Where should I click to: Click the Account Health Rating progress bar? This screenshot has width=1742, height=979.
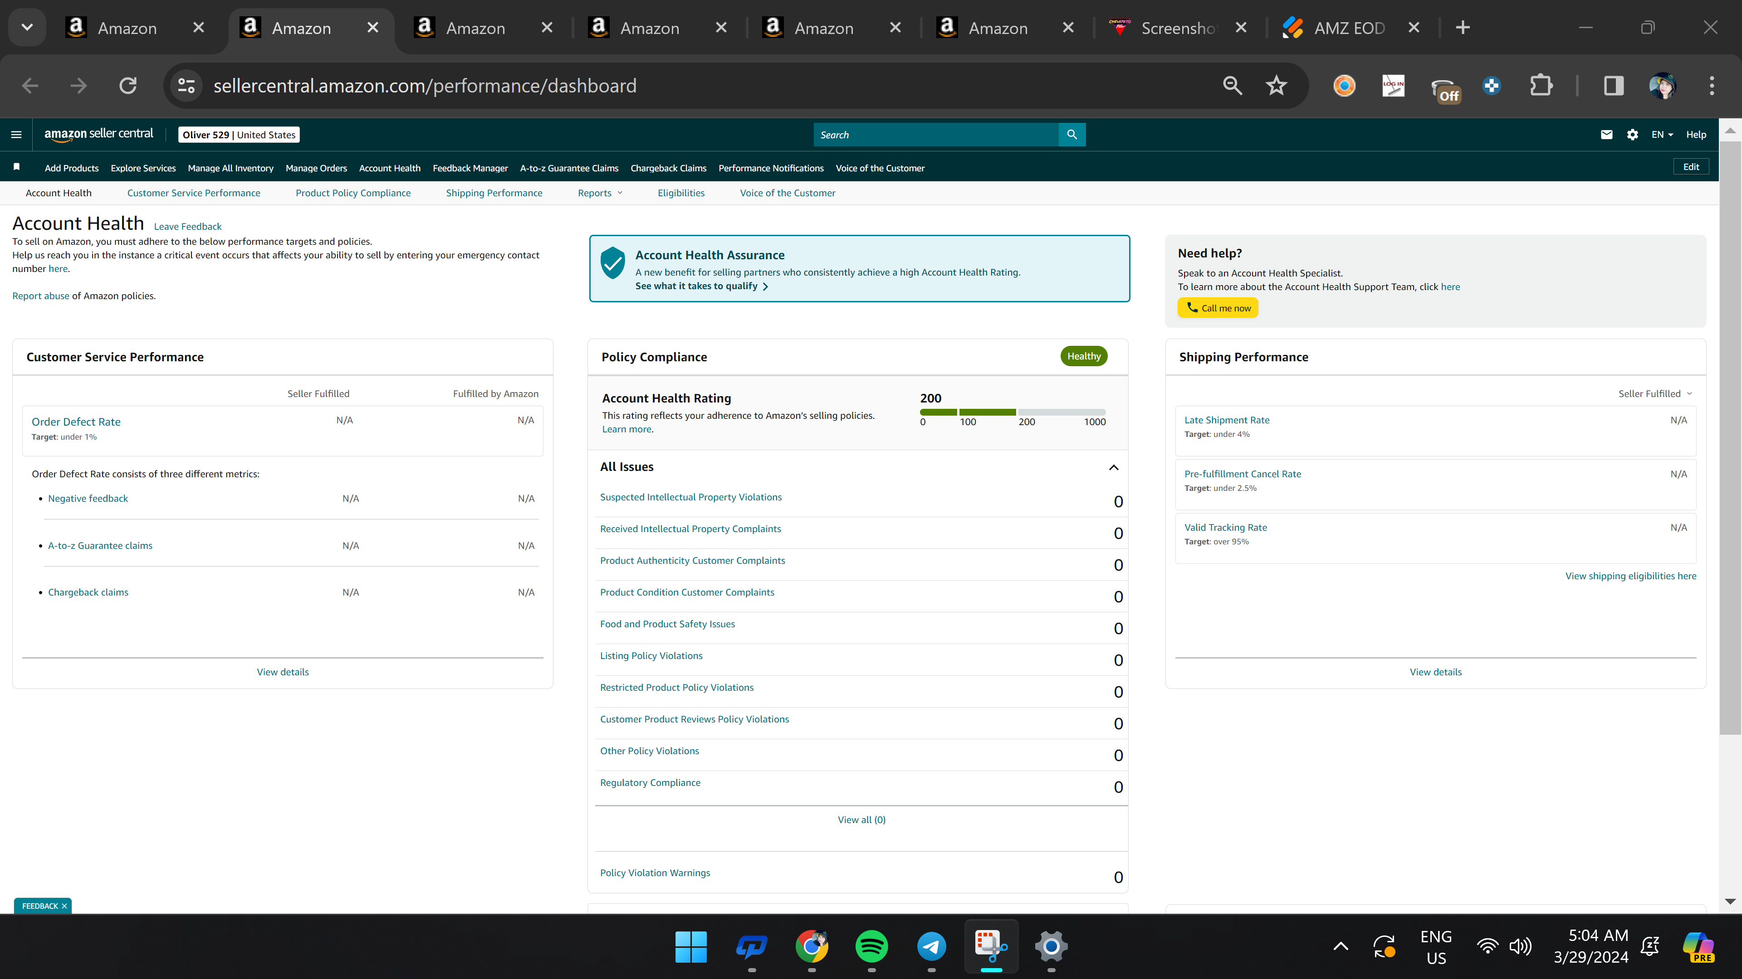(1013, 412)
